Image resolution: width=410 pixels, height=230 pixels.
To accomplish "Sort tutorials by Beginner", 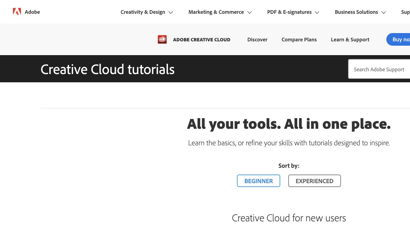I will coord(258,181).
